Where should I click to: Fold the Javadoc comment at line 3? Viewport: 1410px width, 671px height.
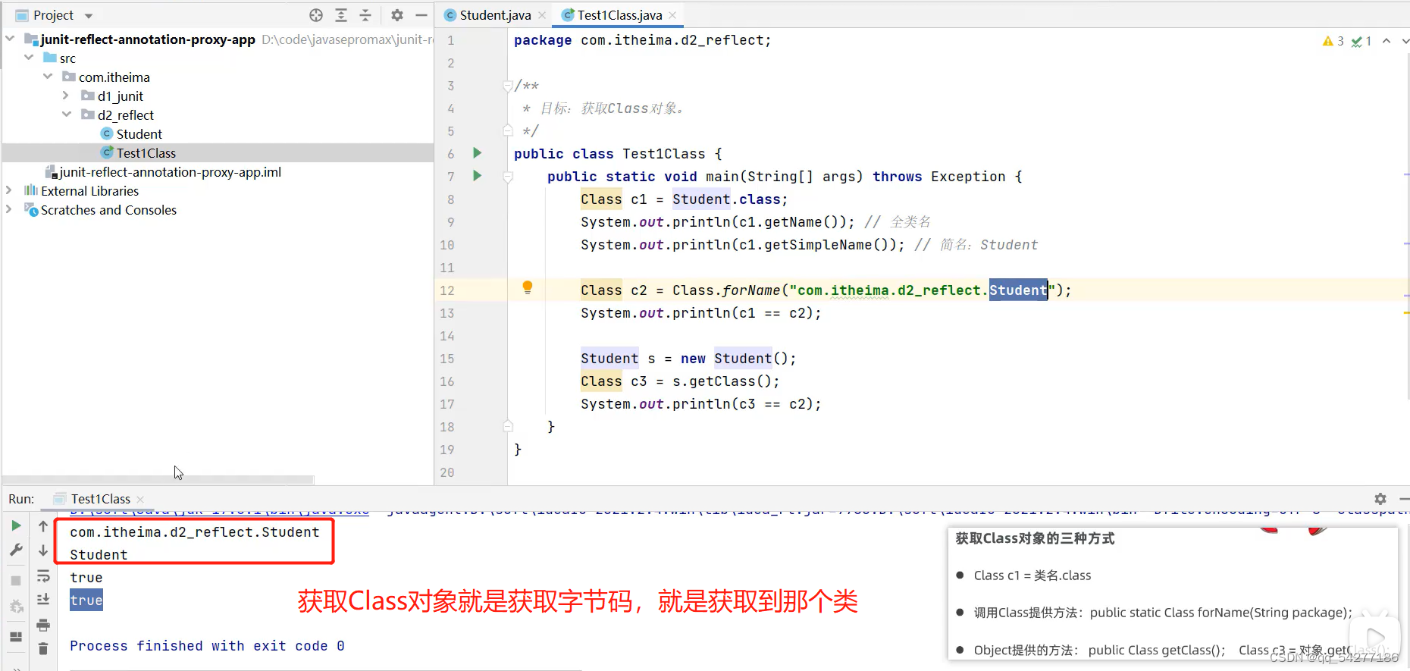coord(508,86)
